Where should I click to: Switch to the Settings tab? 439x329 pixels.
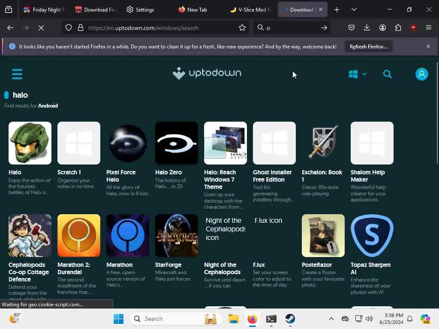click(x=144, y=10)
